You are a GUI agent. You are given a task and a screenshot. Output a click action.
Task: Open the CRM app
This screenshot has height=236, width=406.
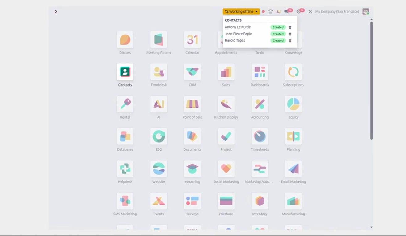pos(192,72)
